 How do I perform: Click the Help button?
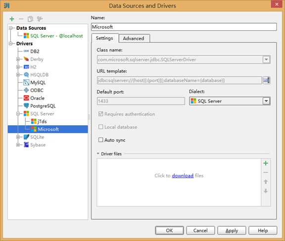tap(263, 231)
